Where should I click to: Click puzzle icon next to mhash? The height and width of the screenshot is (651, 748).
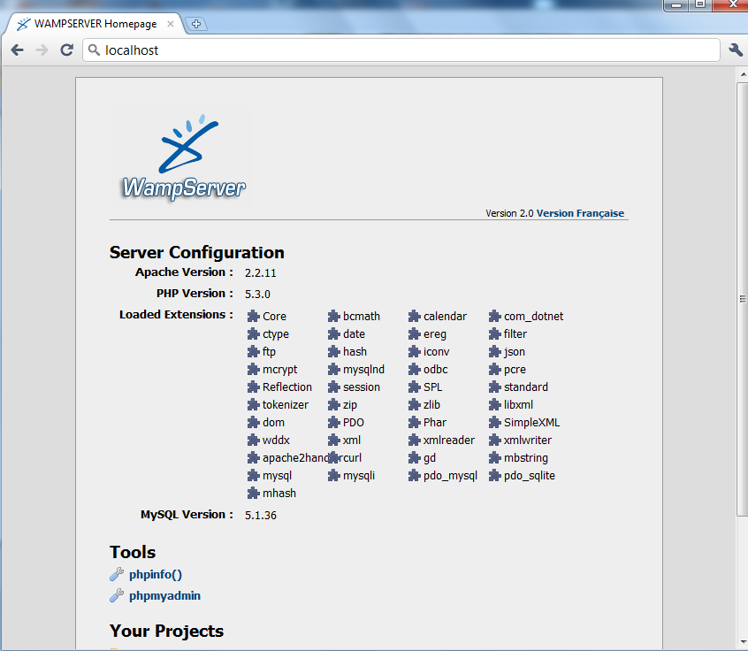tap(253, 493)
